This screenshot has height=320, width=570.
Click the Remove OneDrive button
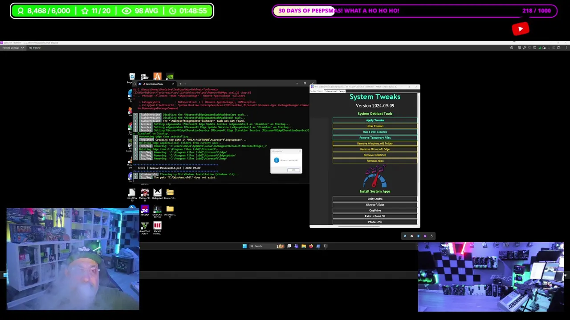click(x=375, y=155)
